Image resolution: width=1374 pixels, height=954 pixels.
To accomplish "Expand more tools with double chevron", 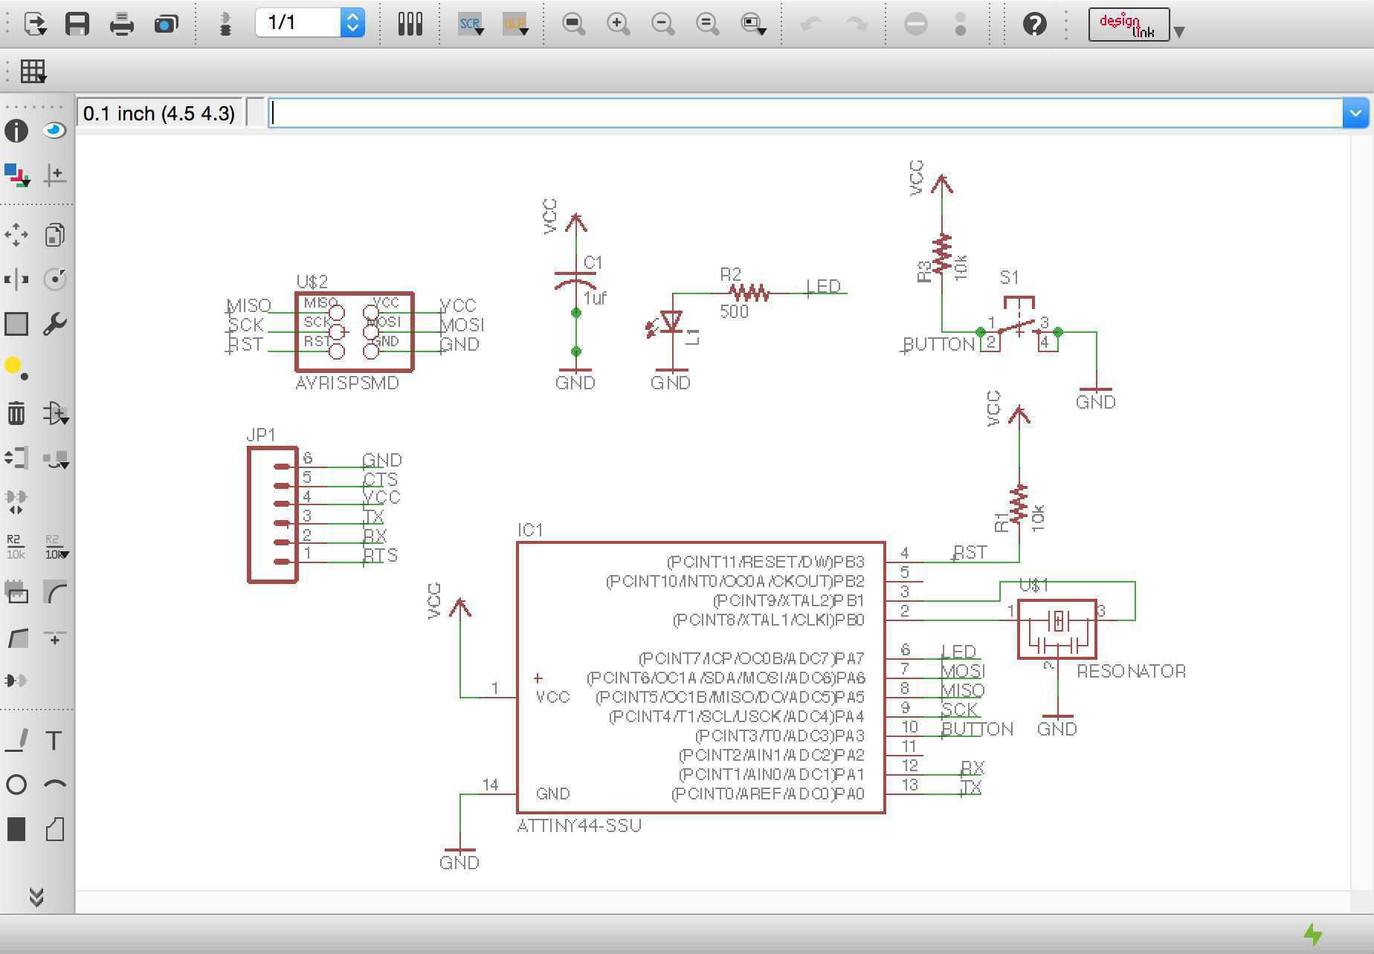I will pyautogui.click(x=36, y=897).
